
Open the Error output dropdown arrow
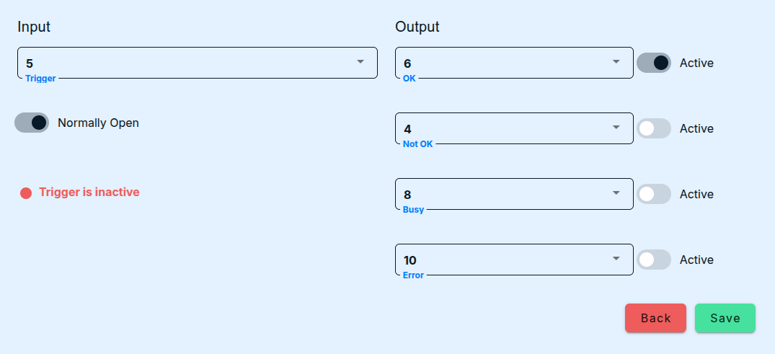pyautogui.click(x=616, y=259)
